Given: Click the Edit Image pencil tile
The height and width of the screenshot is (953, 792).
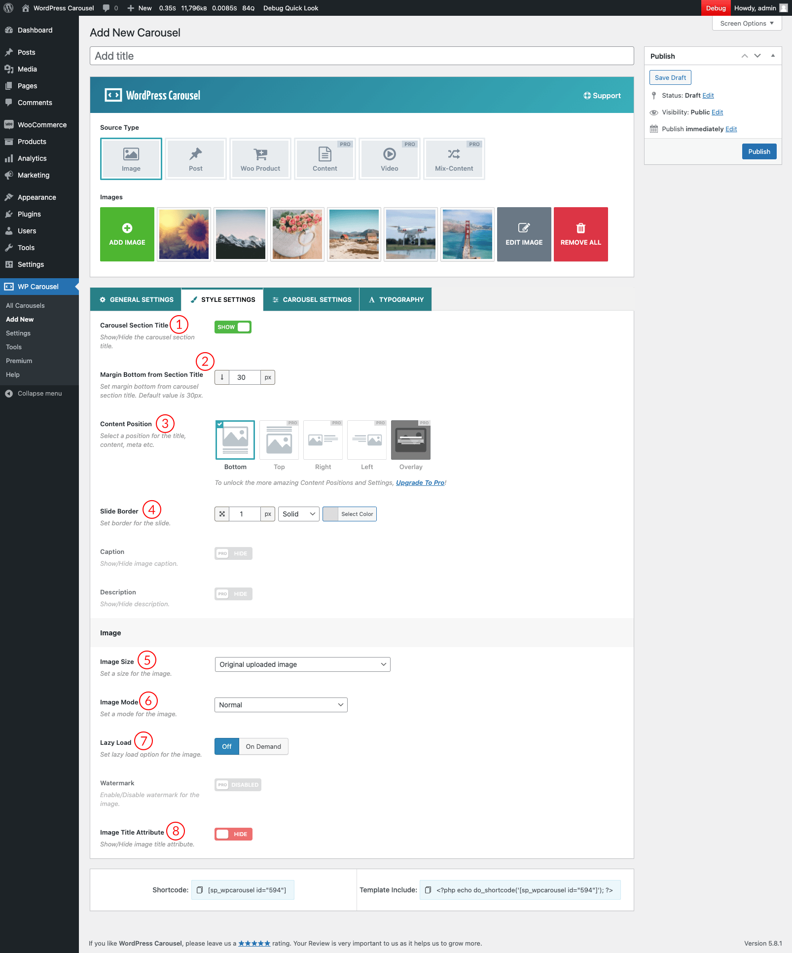Looking at the screenshot, I should (x=524, y=234).
